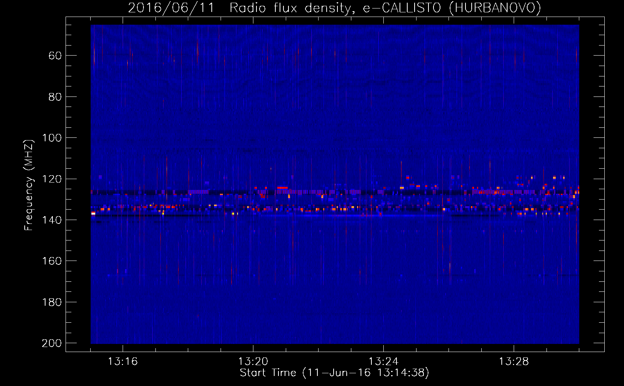The height and width of the screenshot is (386, 624).
Task: Click the 200 frequency tick label
Action: click(52, 343)
